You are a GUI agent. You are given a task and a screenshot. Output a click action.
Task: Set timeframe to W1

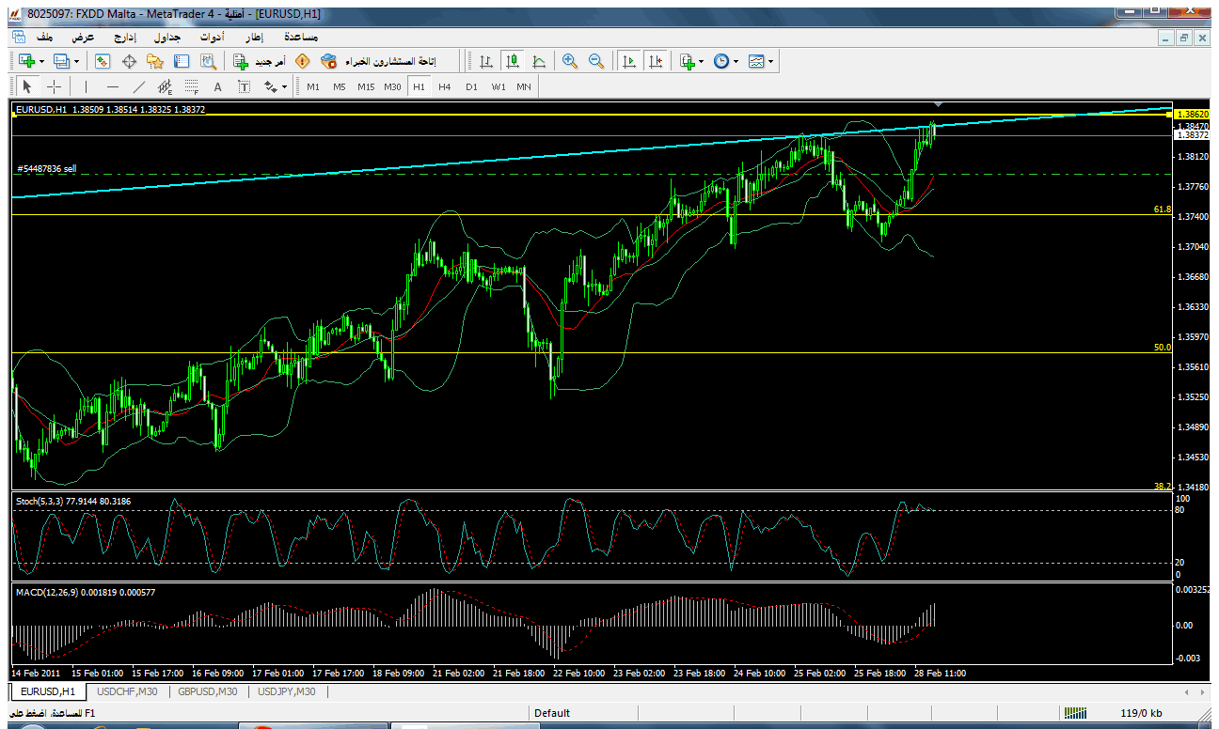(x=498, y=86)
